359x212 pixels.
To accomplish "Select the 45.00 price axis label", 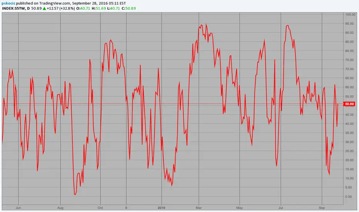I will pos(349,114).
